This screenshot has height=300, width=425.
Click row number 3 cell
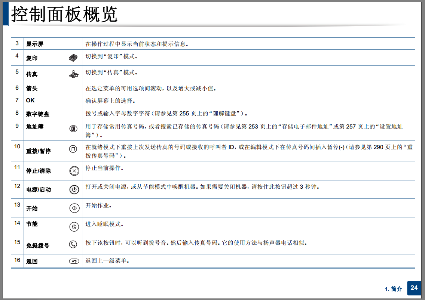(17, 43)
